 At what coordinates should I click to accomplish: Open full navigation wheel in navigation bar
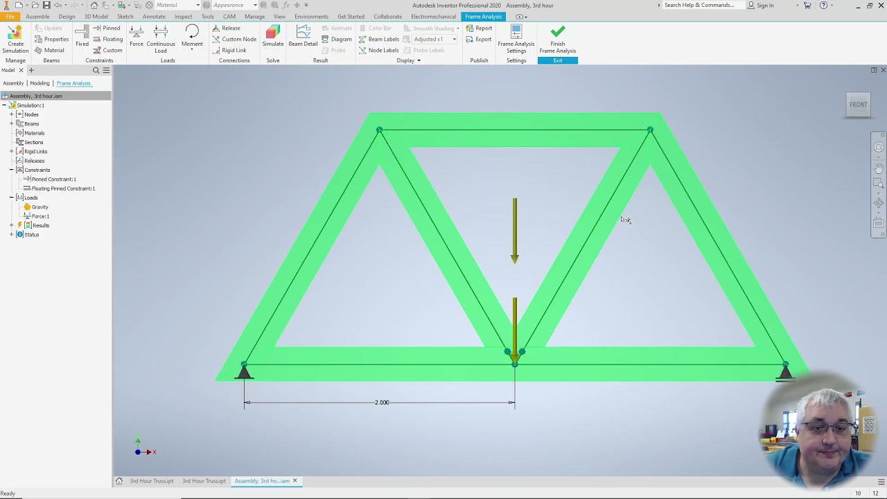tap(878, 148)
